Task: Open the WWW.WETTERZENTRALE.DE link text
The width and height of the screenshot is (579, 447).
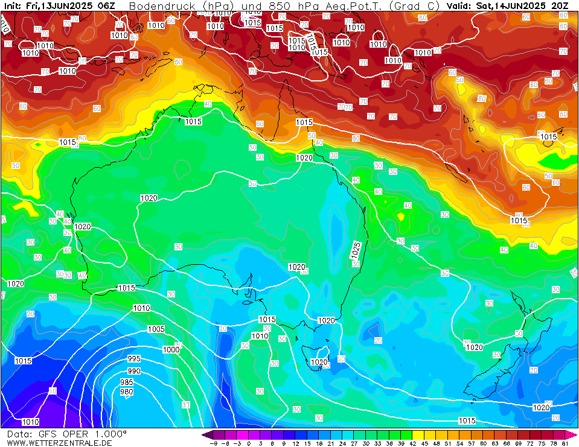Action: coord(59,443)
